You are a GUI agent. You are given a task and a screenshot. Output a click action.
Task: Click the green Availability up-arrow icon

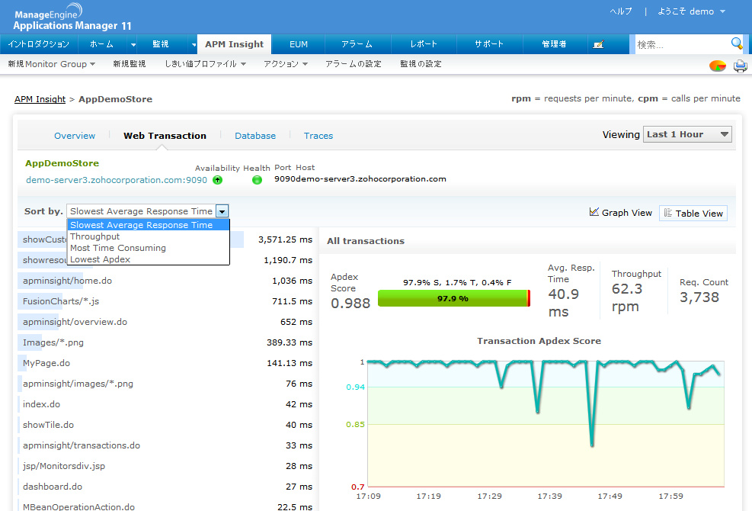click(x=217, y=180)
